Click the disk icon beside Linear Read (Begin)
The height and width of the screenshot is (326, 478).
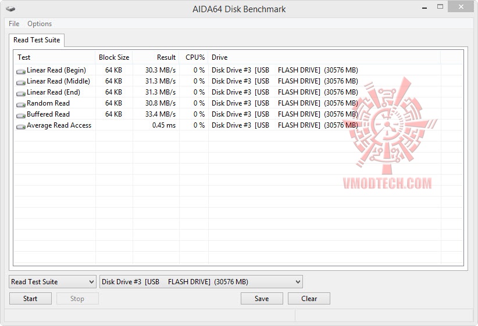[x=21, y=71]
